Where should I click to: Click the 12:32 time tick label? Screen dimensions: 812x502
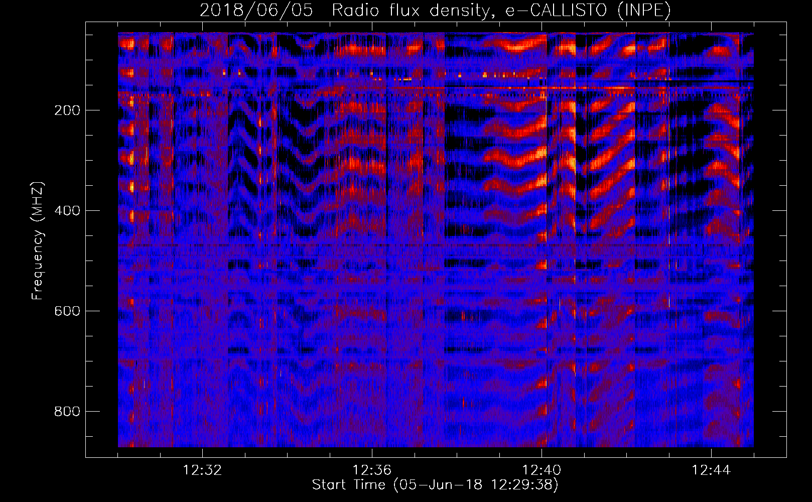(202, 470)
